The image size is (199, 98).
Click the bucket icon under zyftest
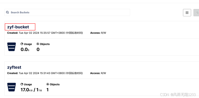click(x=12, y=87)
